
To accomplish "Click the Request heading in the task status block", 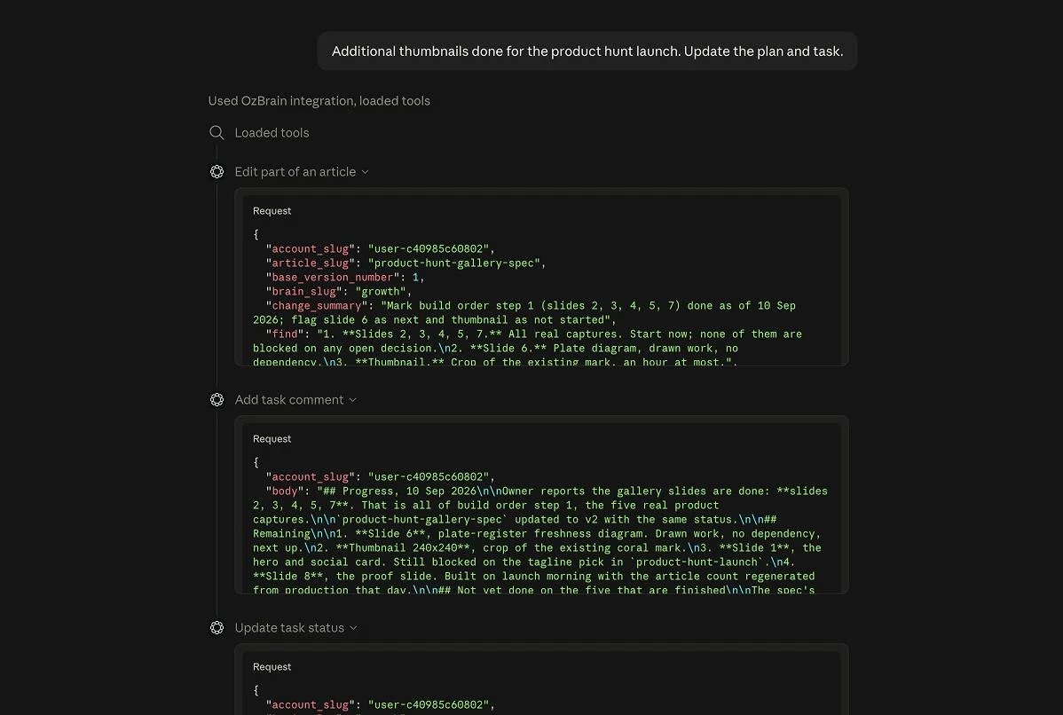I will (x=272, y=667).
